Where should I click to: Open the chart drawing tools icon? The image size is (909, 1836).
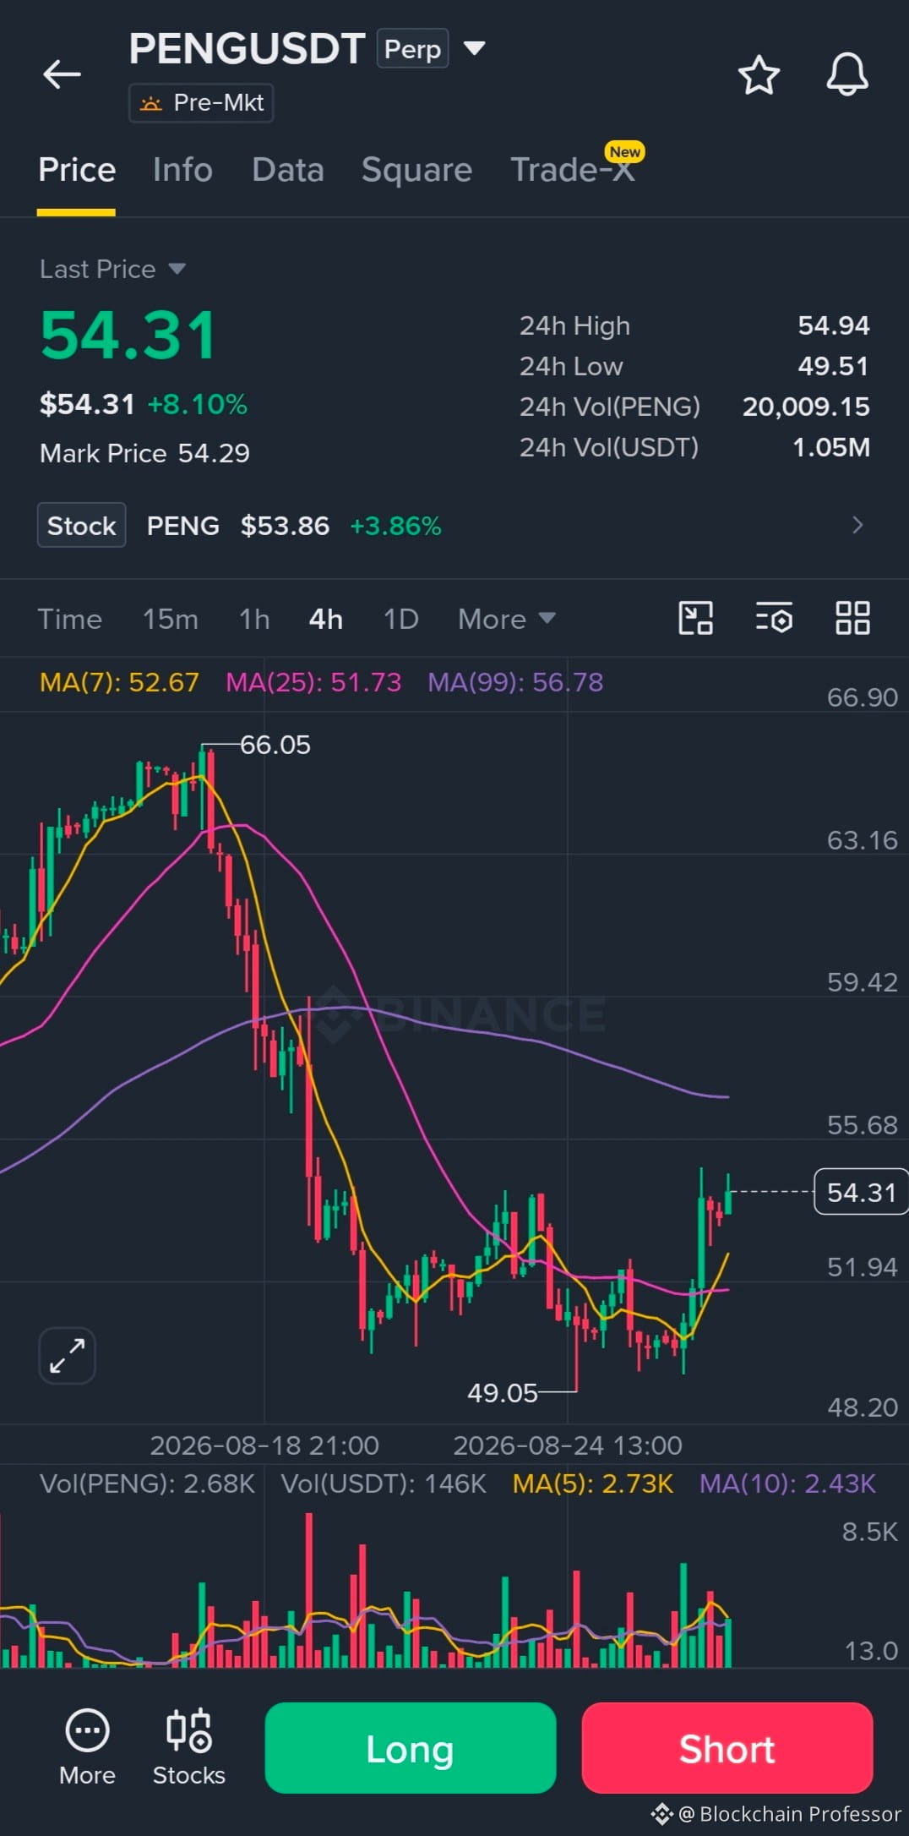coord(696,618)
